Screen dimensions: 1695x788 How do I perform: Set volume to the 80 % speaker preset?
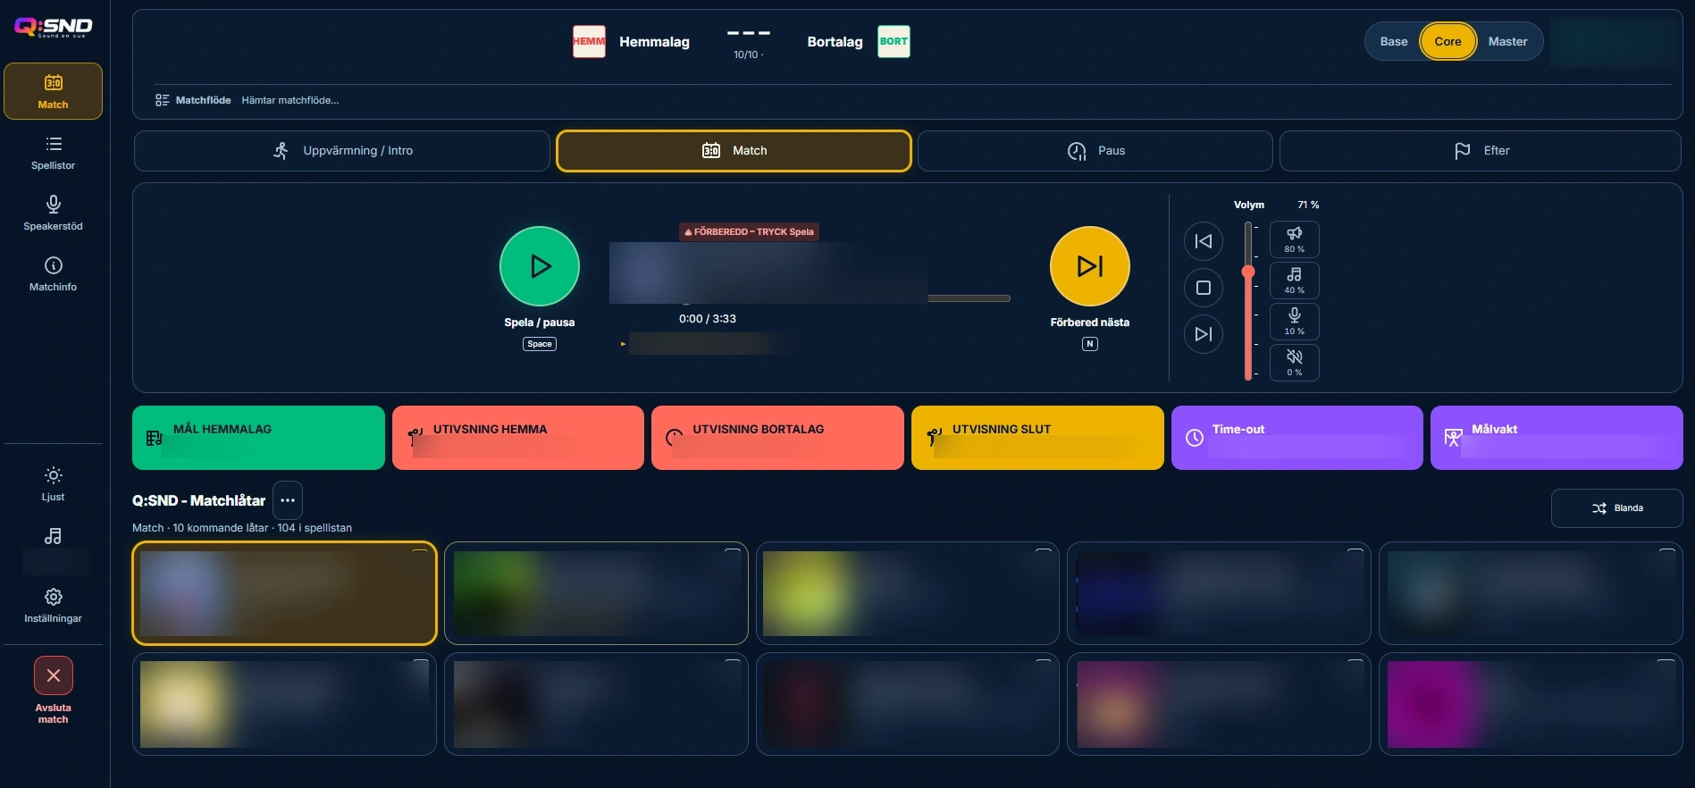[x=1294, y=239]
